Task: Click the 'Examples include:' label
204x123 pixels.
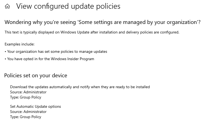Action: point(20,44)
